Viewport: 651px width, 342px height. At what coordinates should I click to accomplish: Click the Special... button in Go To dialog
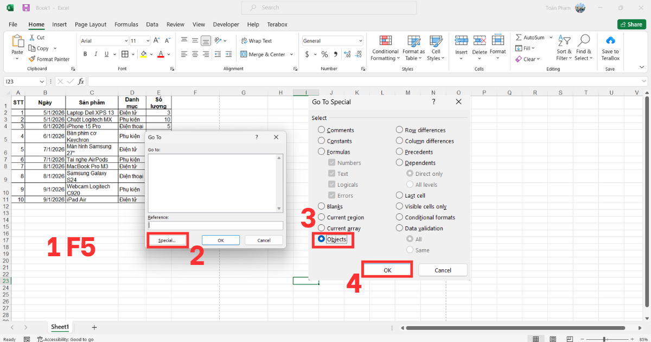click(167, 240)
